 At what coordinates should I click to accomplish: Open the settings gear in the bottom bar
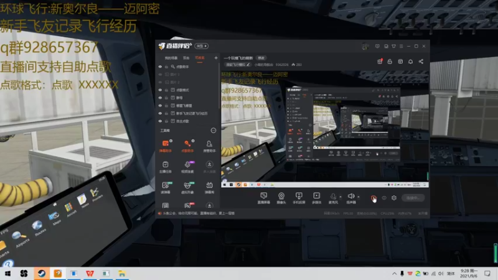394,198
